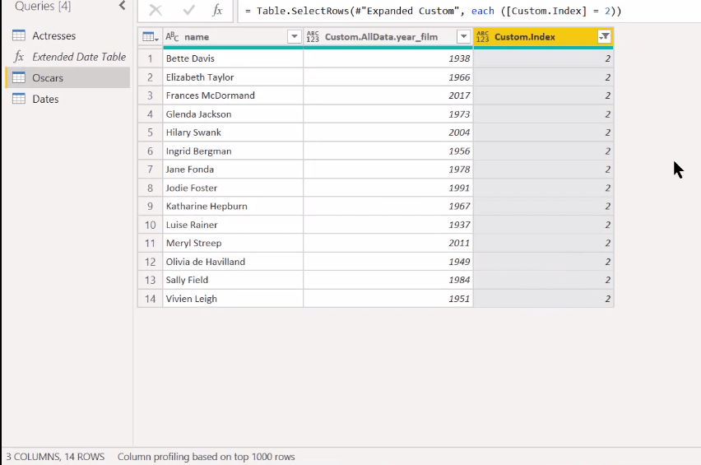Click the ABC123 type icon on Custom.Index
The height and width of the screenshot is (465, 701).
point(482,37)
